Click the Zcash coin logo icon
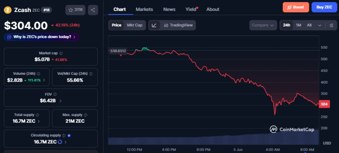The height and width of the screenshot is (153, 339). 8,10
